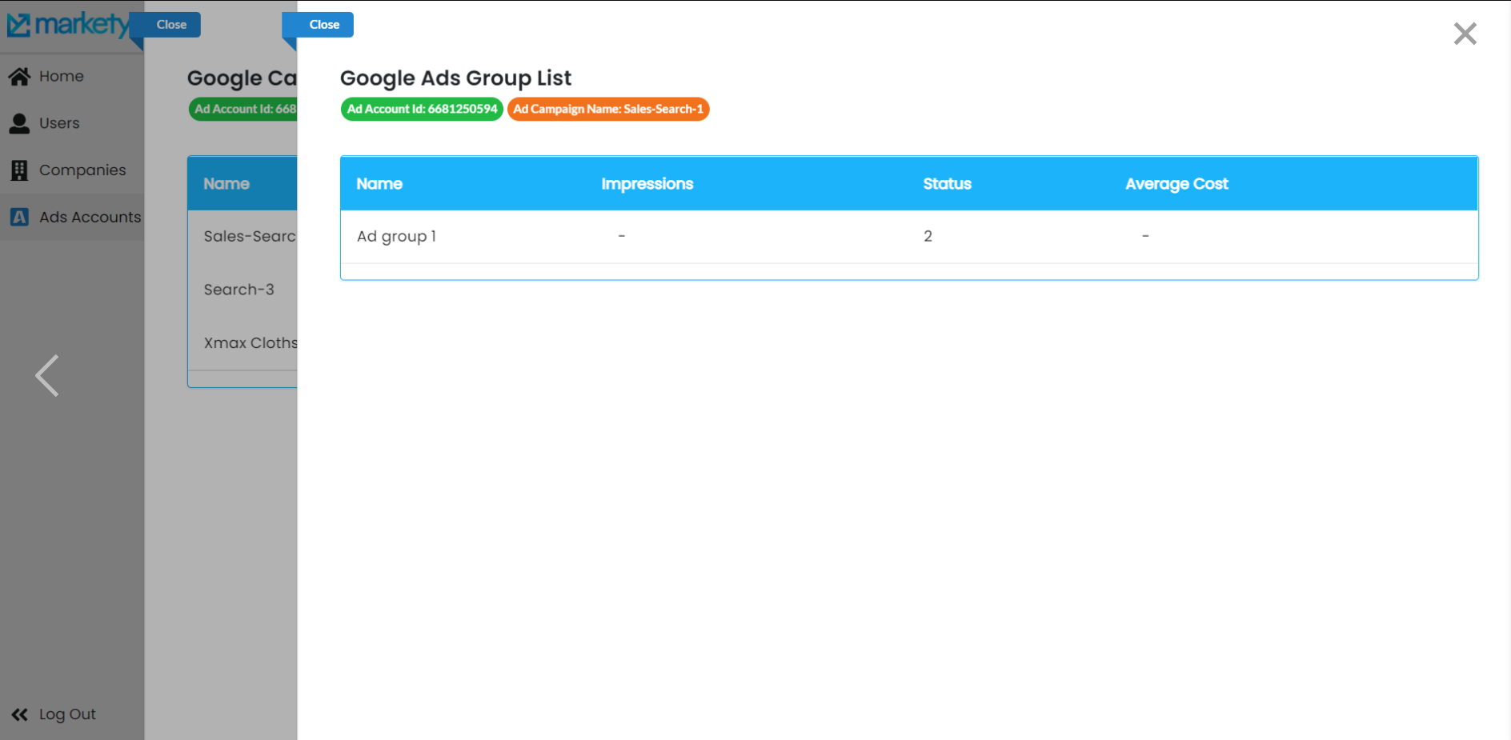Sort by the Status column header

(x=947, y=184)
